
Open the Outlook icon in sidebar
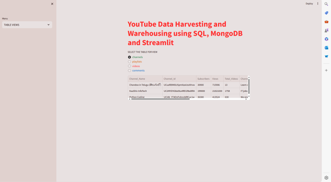(326, 48)
